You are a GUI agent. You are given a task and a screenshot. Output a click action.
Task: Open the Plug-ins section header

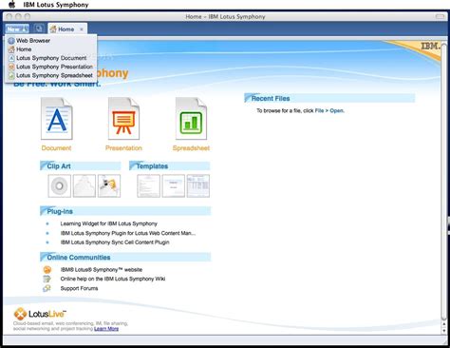coord(125,211)
